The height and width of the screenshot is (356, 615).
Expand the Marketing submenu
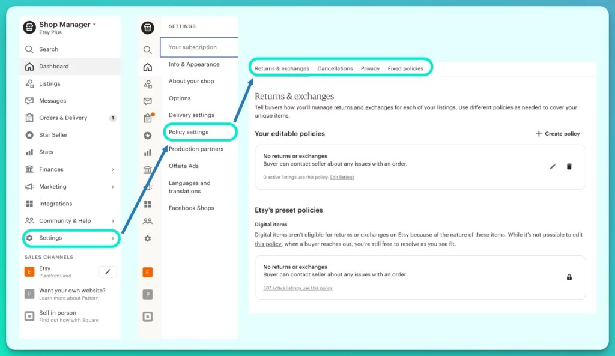[114, 186]
